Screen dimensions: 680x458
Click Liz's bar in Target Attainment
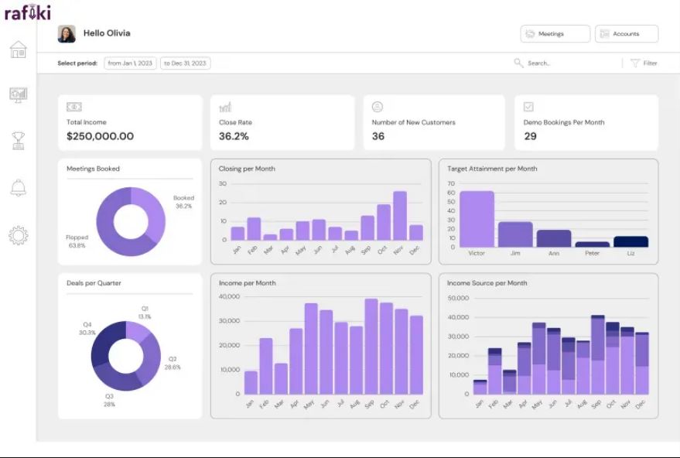coord(631,242)
